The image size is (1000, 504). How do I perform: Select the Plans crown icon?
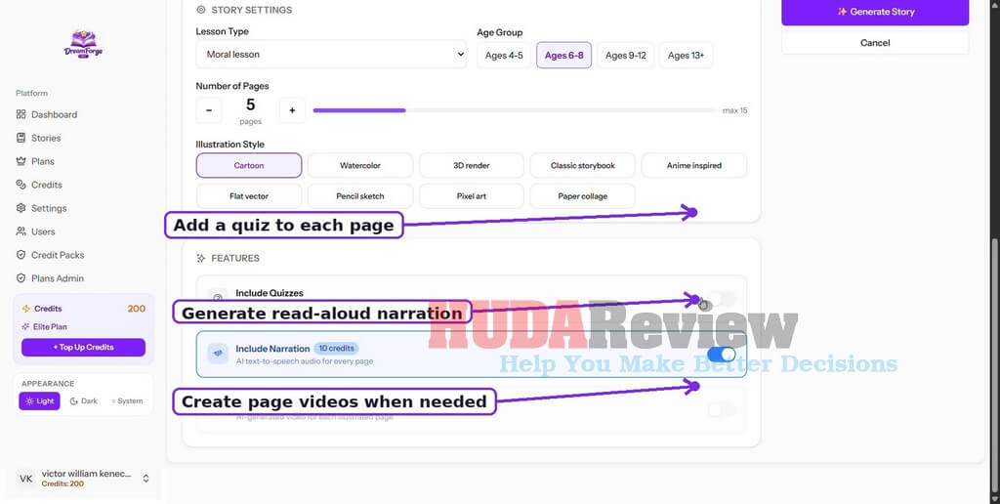[x=21, y=161]
